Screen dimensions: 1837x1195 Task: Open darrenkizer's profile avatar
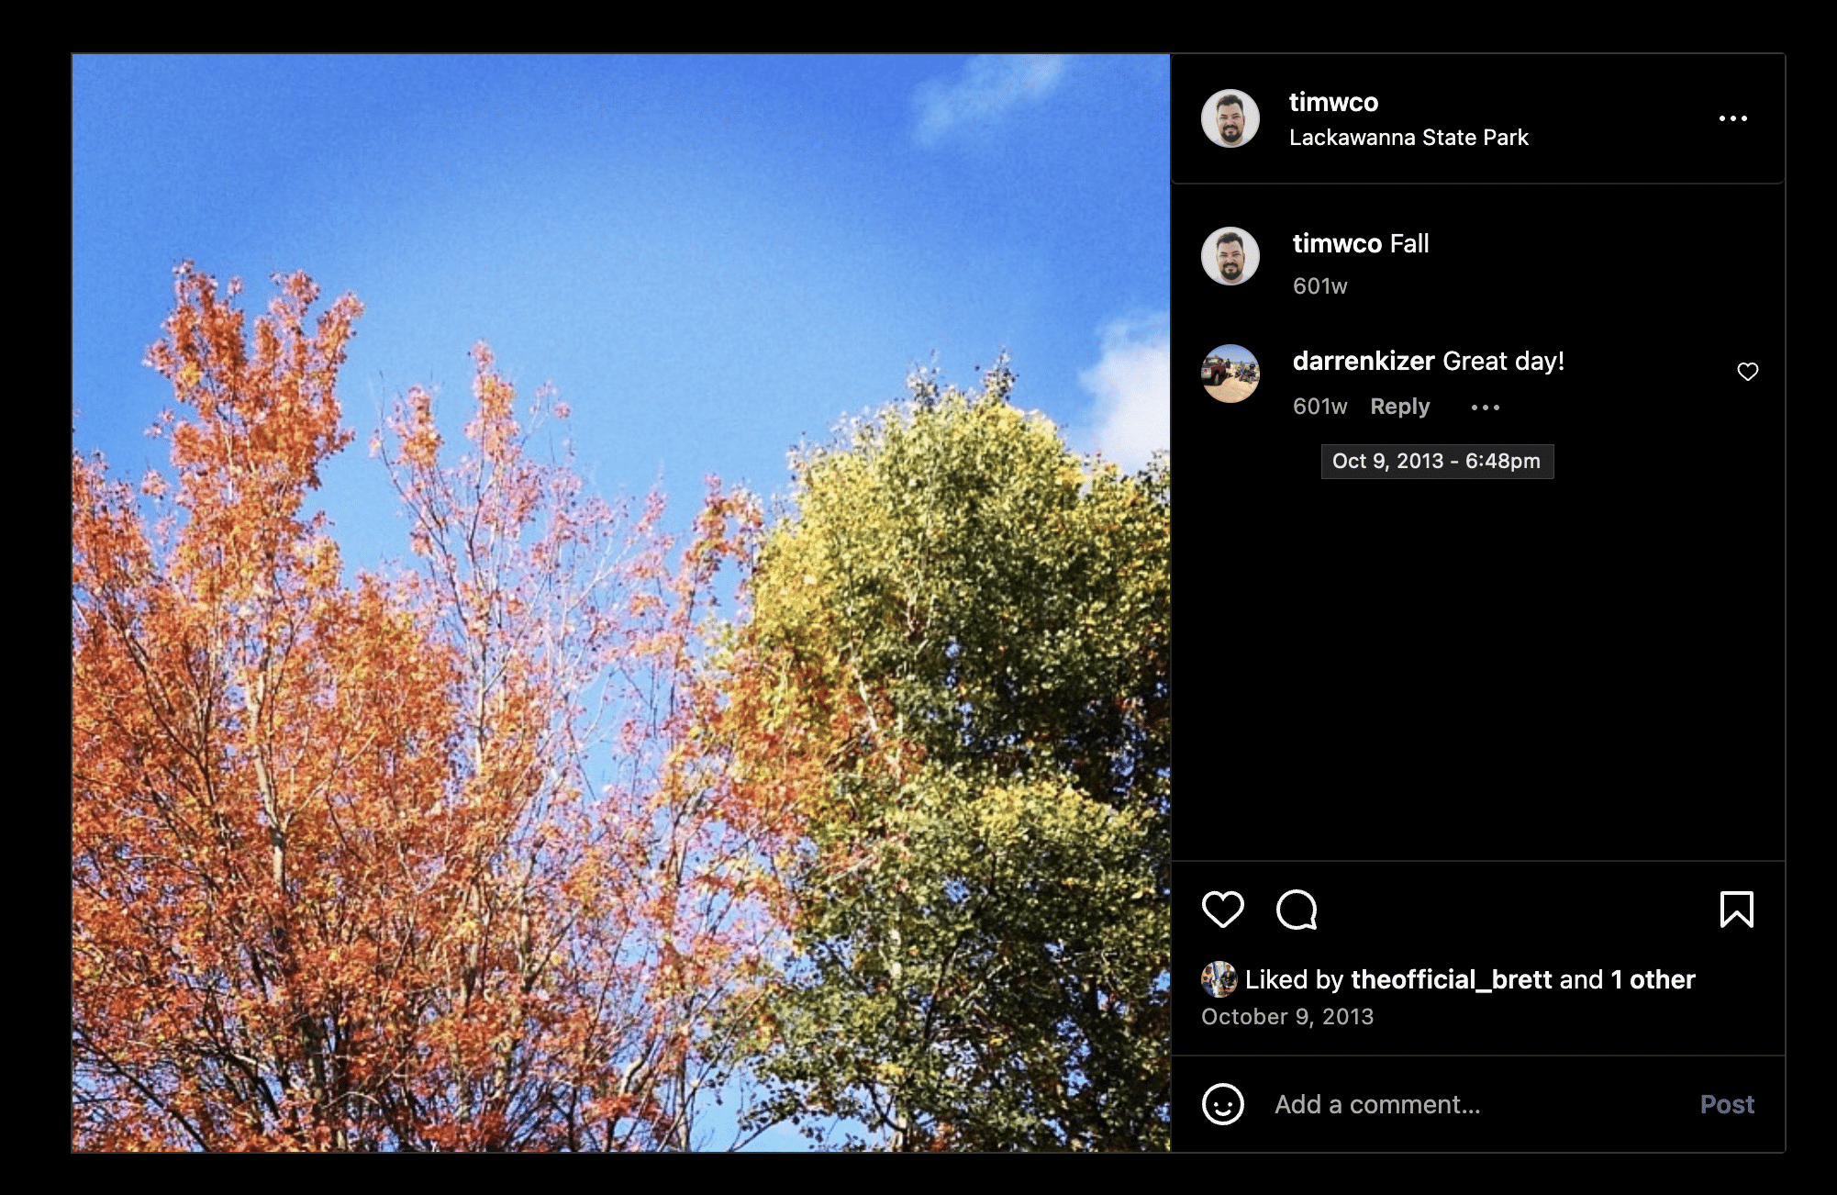point(1230,374)
